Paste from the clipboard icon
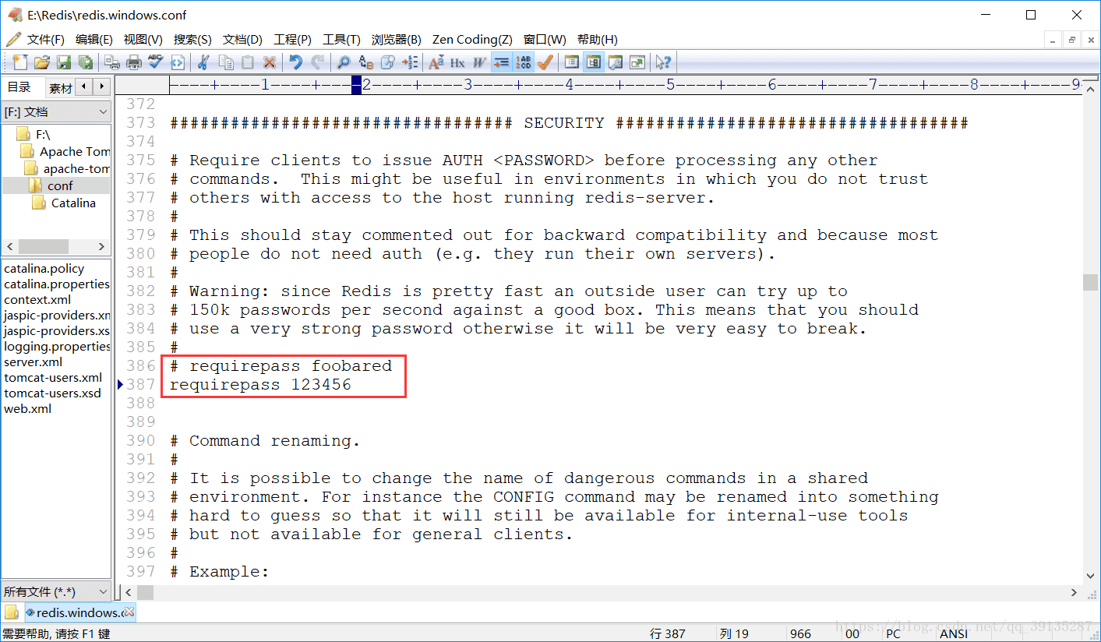The image size is (1101, 642). (248, 62)
